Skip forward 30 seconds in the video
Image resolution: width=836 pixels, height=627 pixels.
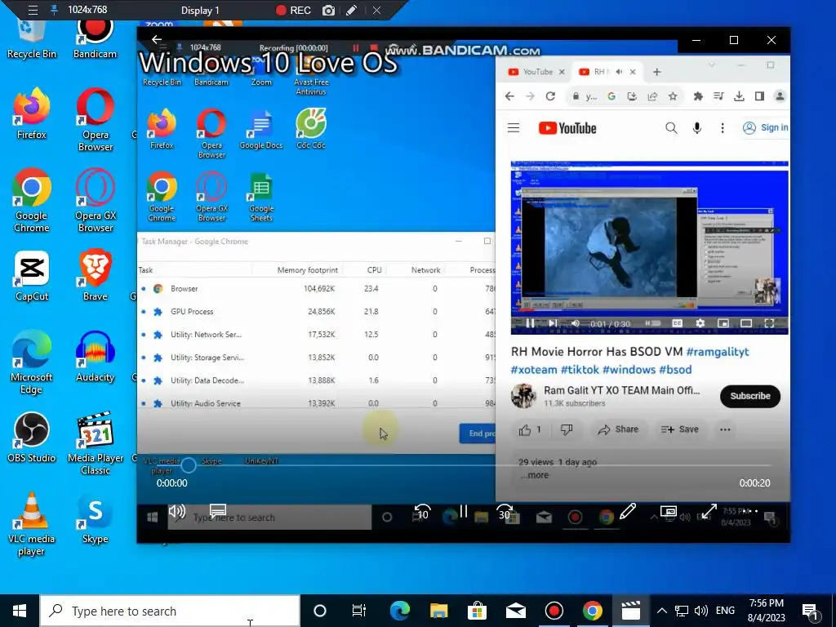tap(505, 512)
